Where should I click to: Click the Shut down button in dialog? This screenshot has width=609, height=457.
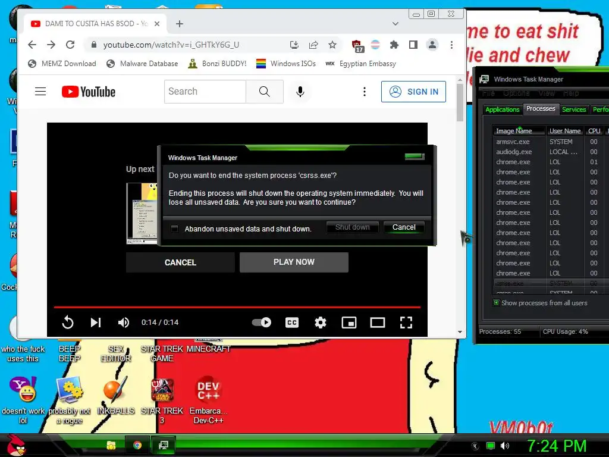click(352, 227)
